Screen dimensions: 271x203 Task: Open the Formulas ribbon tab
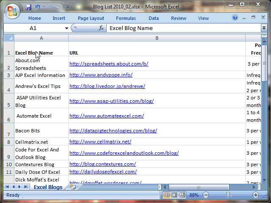point(126,18)
